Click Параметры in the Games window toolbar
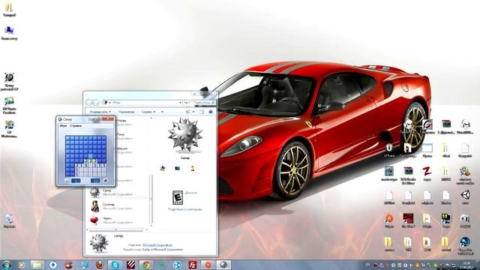The height and width of the screenshot is (270, 480). click(x=126, y=112)
